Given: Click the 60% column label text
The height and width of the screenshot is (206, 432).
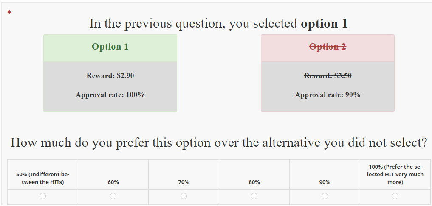Looking at the screenshot, I should 113,182.
